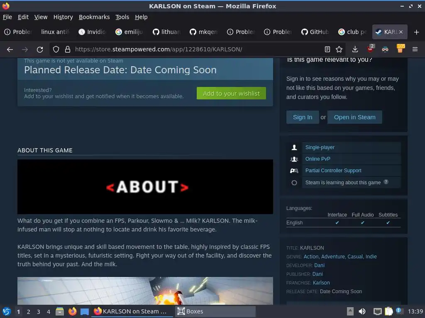
Task: Close the KARLSON tab
Action: 401,32
